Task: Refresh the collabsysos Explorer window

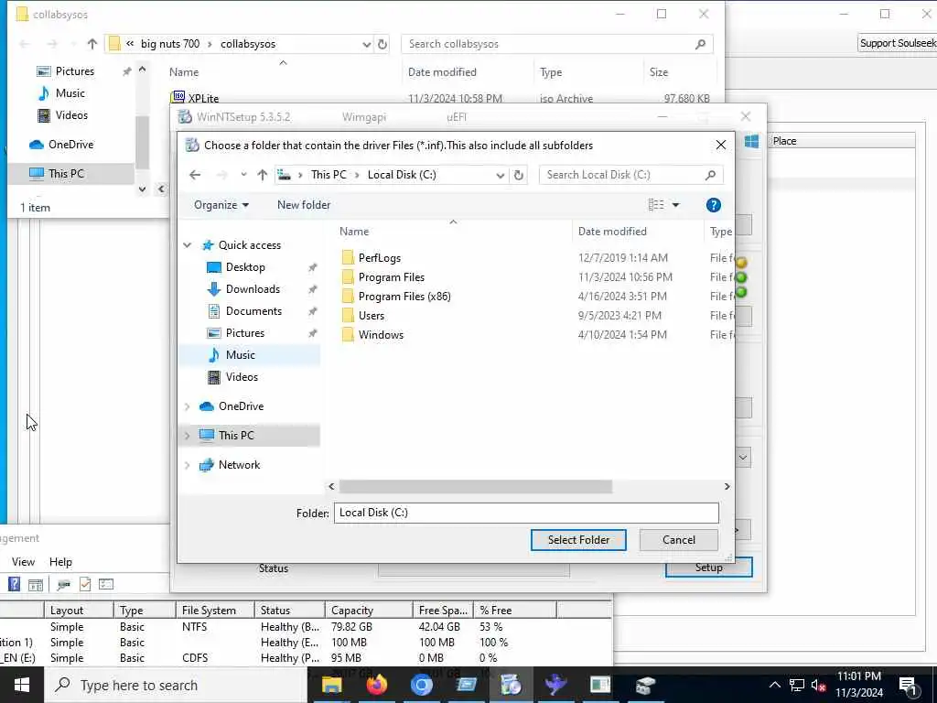Action: point(382,44)
